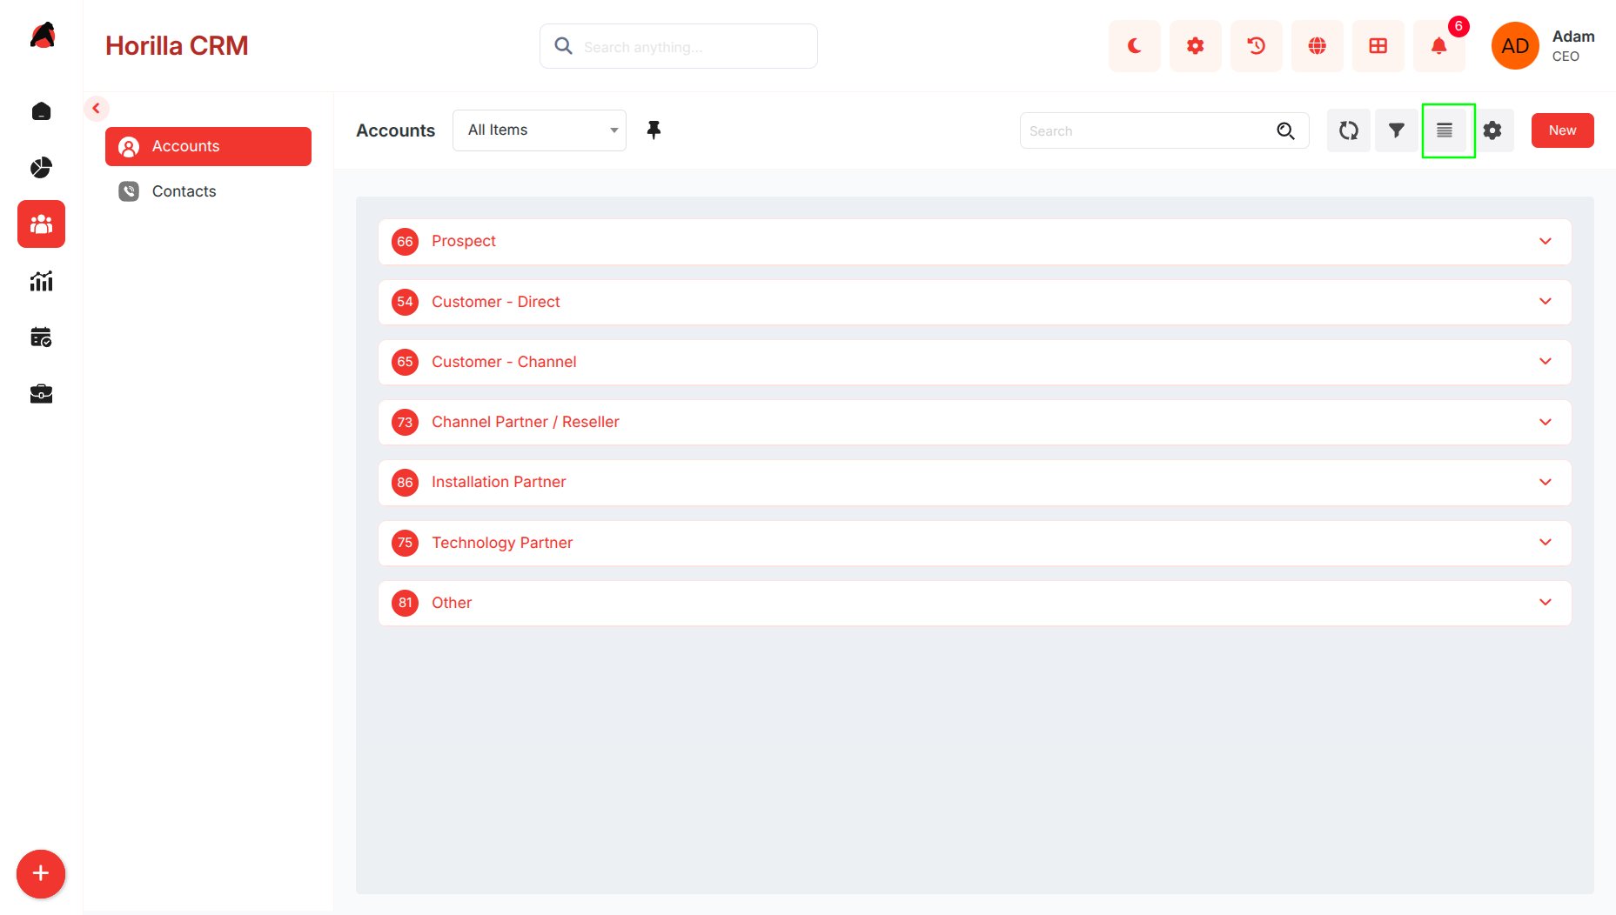This screenshot has height=915, width=1616.
Task: Click the Other group label
Action: pos(452,603)
